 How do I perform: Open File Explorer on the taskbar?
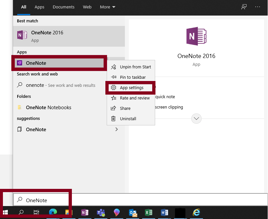pyautogui.click(x=69, y=212)
